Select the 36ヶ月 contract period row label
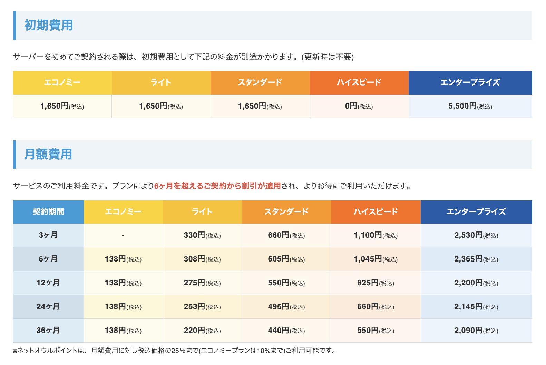Image resolution: width=546 pixels, height=365 pixels. coord(48,331)
